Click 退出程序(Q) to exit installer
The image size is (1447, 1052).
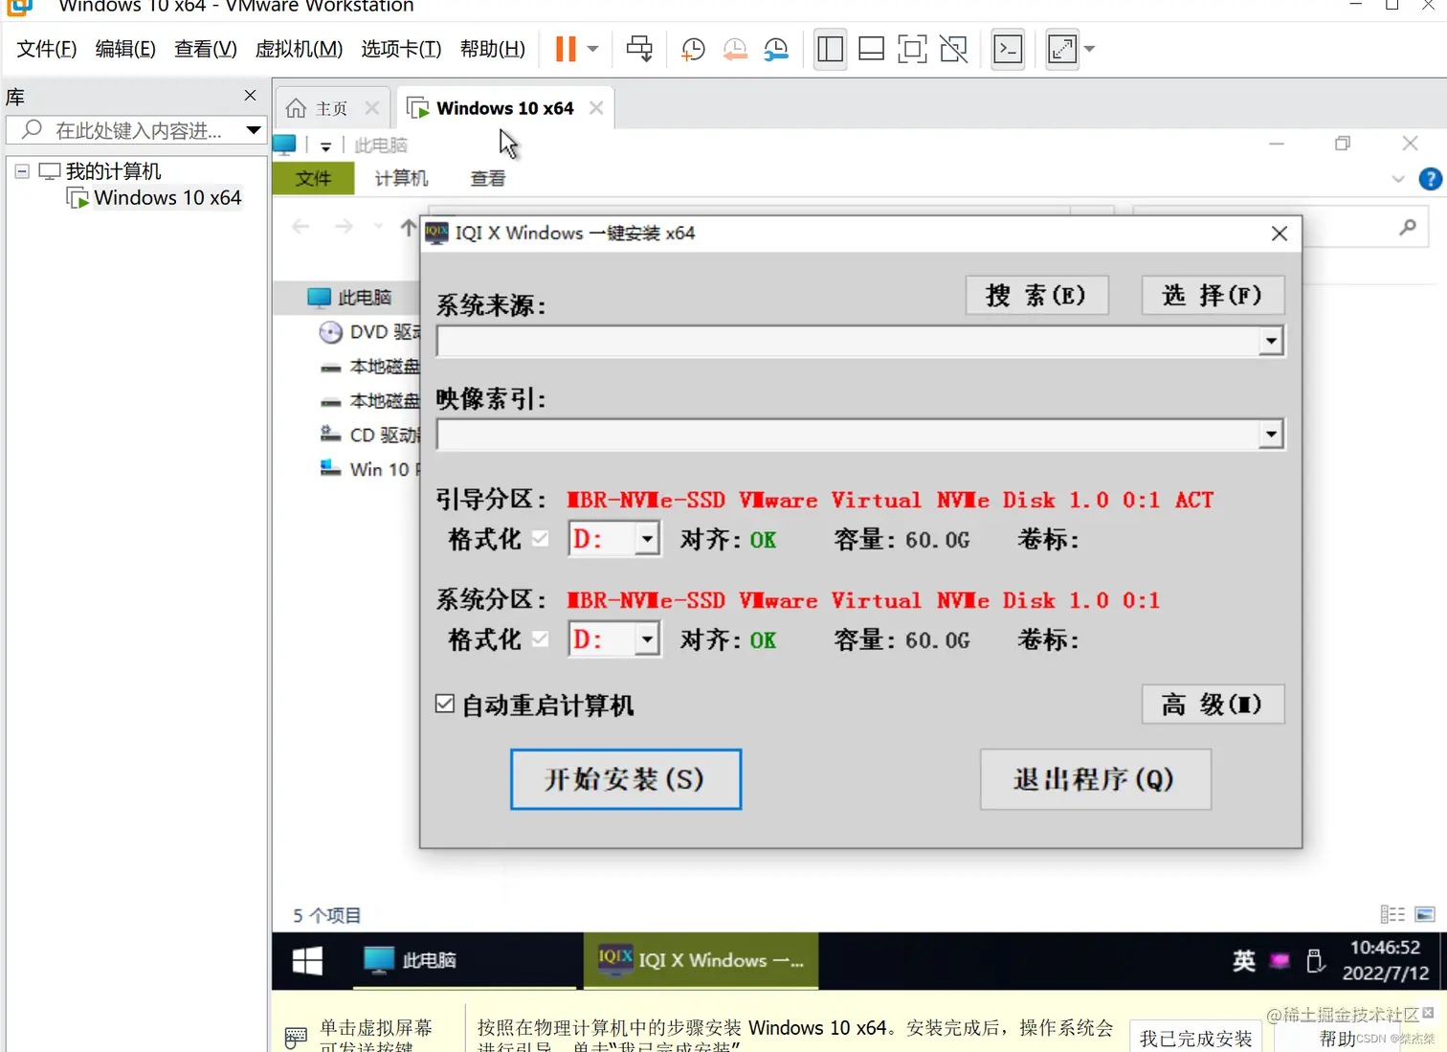tap(1096, 779)
